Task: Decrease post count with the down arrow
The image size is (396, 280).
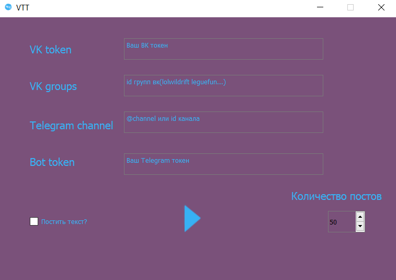Action: click(360, 226)
